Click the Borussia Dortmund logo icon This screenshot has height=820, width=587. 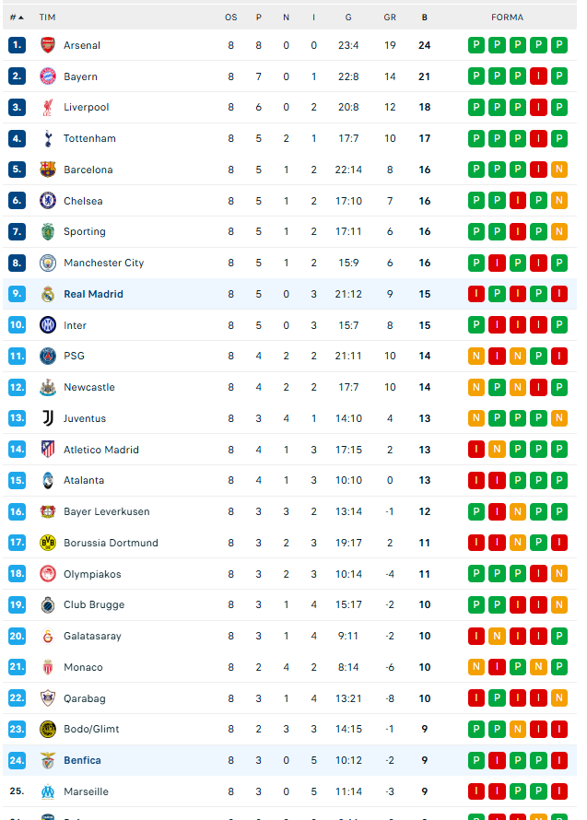click(48, 543)
